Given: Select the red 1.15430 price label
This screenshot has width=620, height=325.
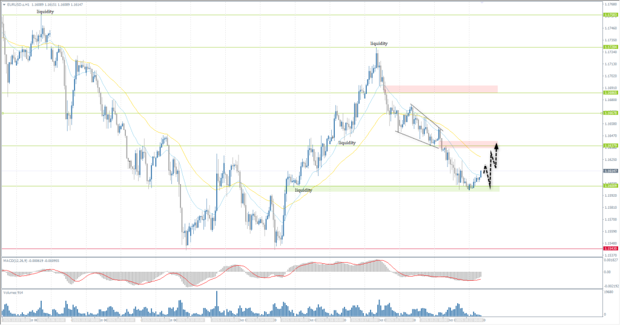Looking at the screenshot, I should [610, 248].
